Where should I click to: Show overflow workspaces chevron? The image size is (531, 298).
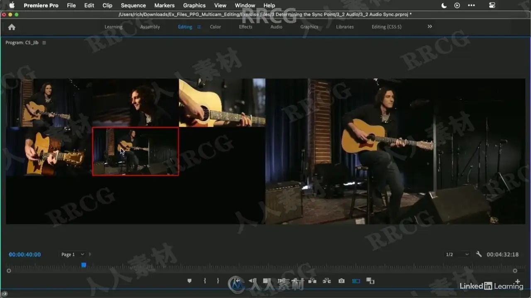click(x=430, y=26)
